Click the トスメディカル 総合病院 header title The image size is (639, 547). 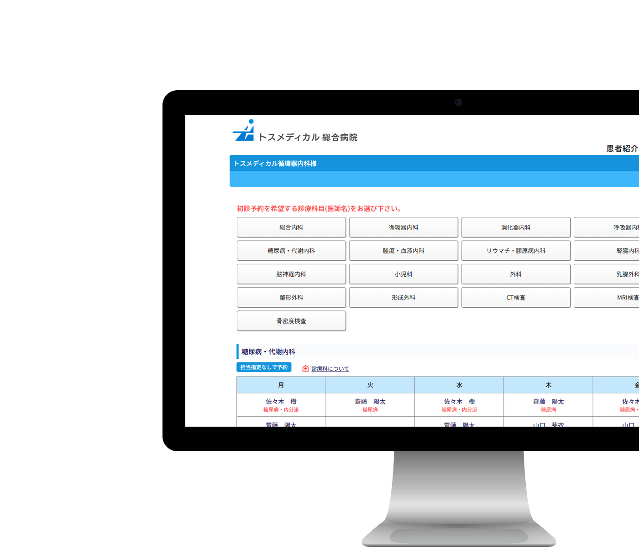(308, 137)
